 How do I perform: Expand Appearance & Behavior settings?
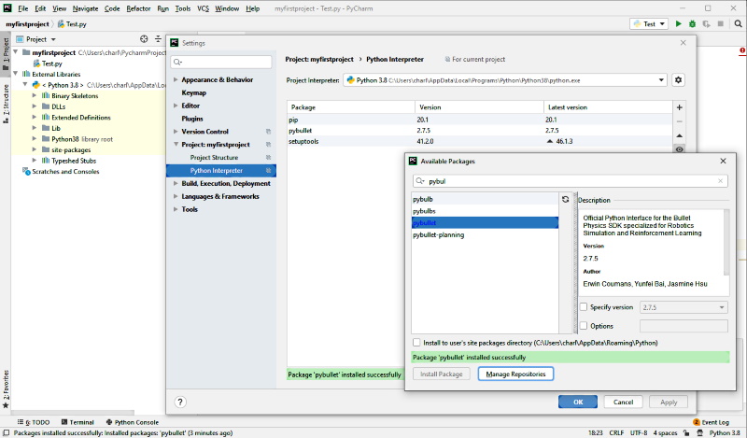tap(176, 79)
